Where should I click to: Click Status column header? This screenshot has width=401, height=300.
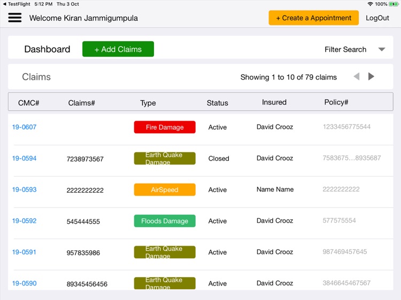pos(218,103)
